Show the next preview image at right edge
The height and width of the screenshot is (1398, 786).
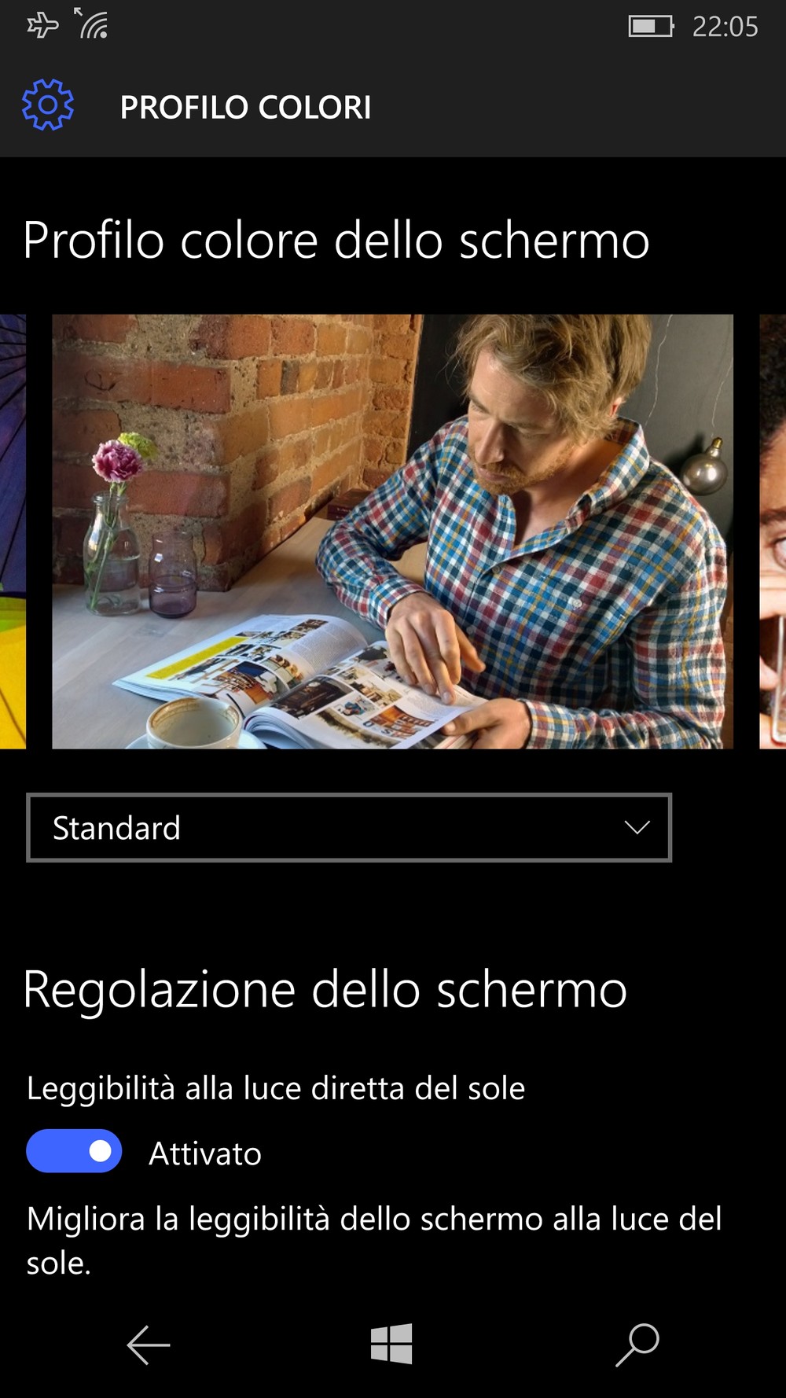[773, 532]
